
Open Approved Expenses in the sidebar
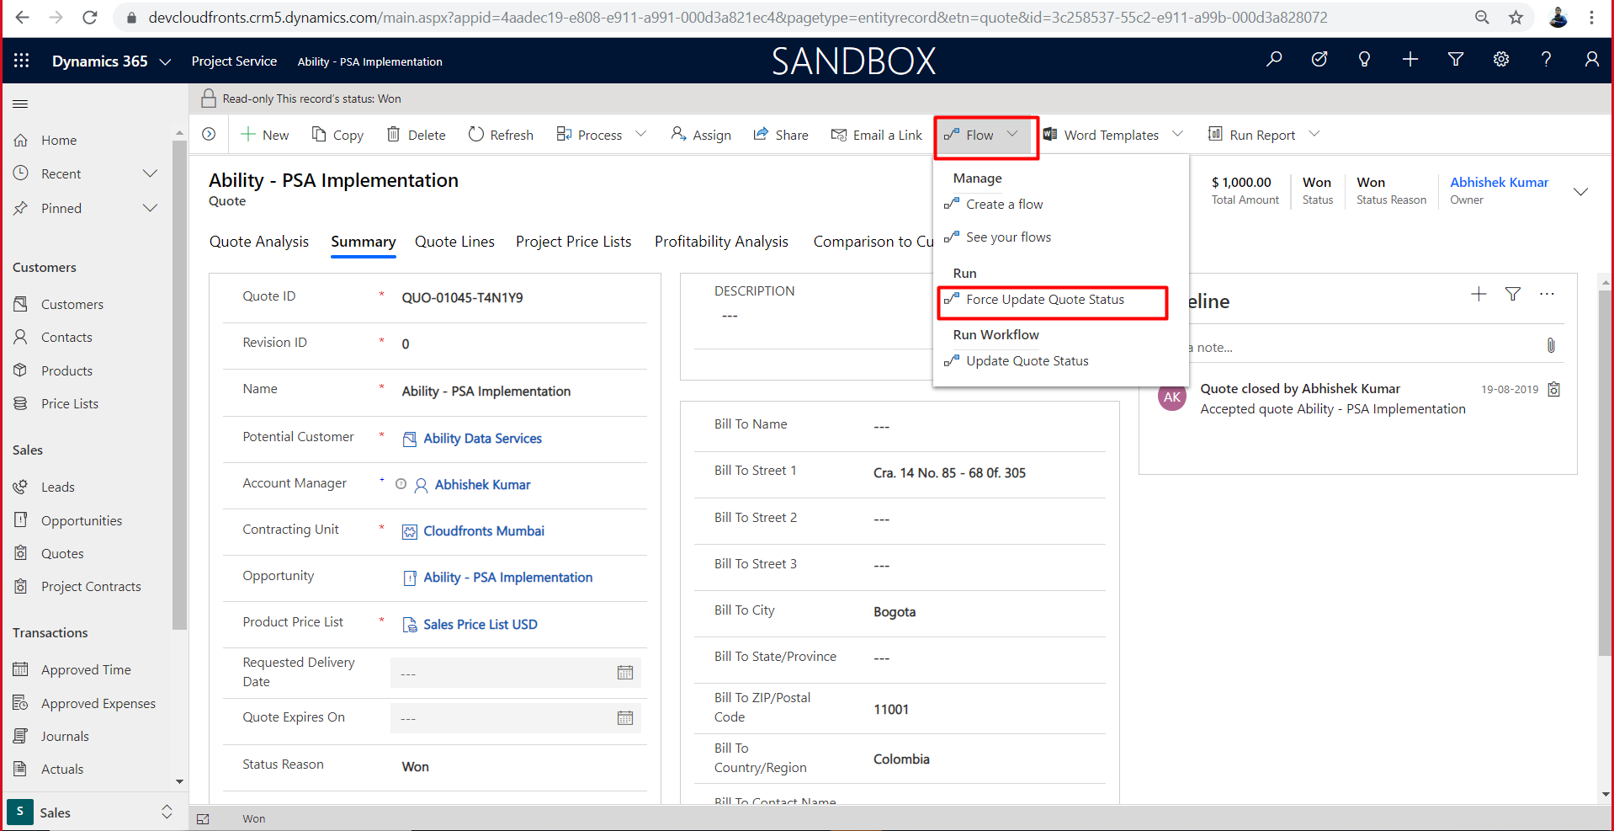[98, 703]
